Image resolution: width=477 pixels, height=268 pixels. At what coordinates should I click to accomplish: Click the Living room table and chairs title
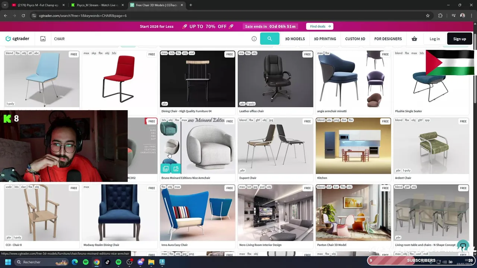tap(425, 245)
